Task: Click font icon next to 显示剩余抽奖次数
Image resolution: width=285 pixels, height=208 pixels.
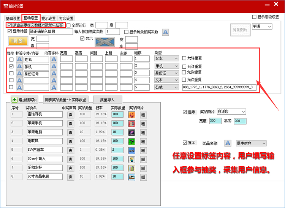Action: (x=165, y=32)
